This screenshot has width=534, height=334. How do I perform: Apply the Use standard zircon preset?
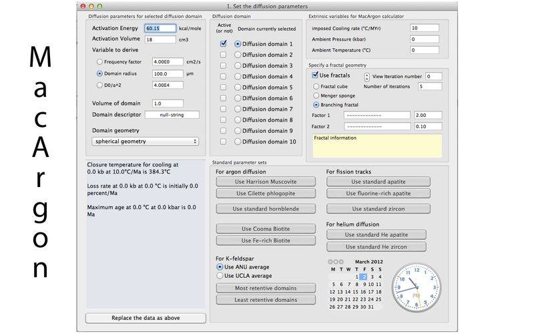click(378, 208)
